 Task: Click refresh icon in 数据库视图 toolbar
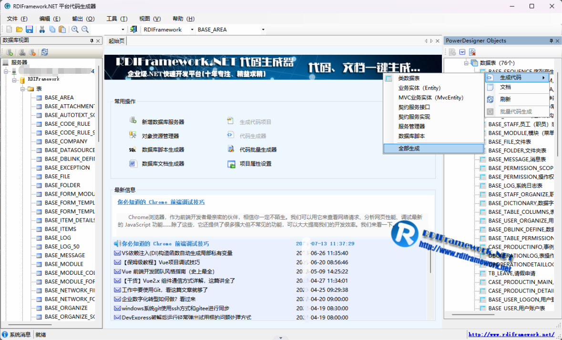tap(44, 52)
